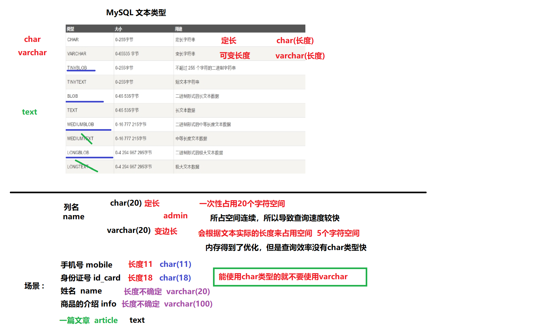This screenshot has height=330, width=539.
Task: Select the usage cell "短文本字符串"
Action: point(187,82)
